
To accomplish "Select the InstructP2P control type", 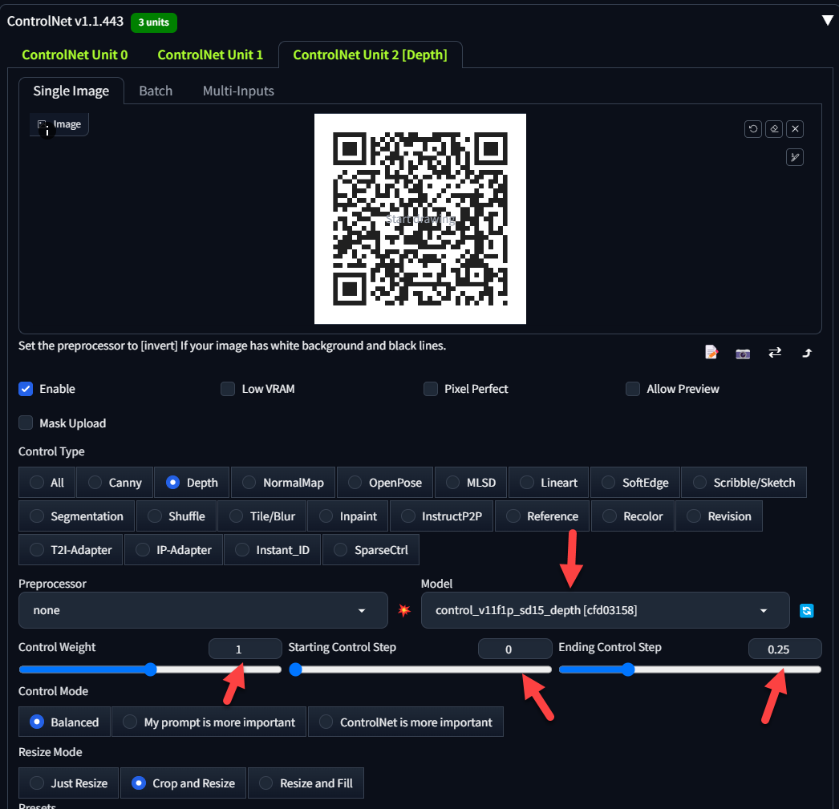I will tap(441, 516).
